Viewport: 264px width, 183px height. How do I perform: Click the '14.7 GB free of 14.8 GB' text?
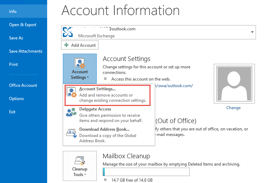pos(132,180)
